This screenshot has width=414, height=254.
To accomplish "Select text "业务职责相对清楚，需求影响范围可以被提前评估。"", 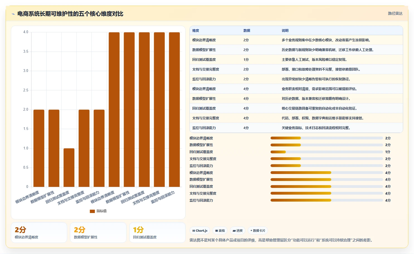I will coord(319,89).
